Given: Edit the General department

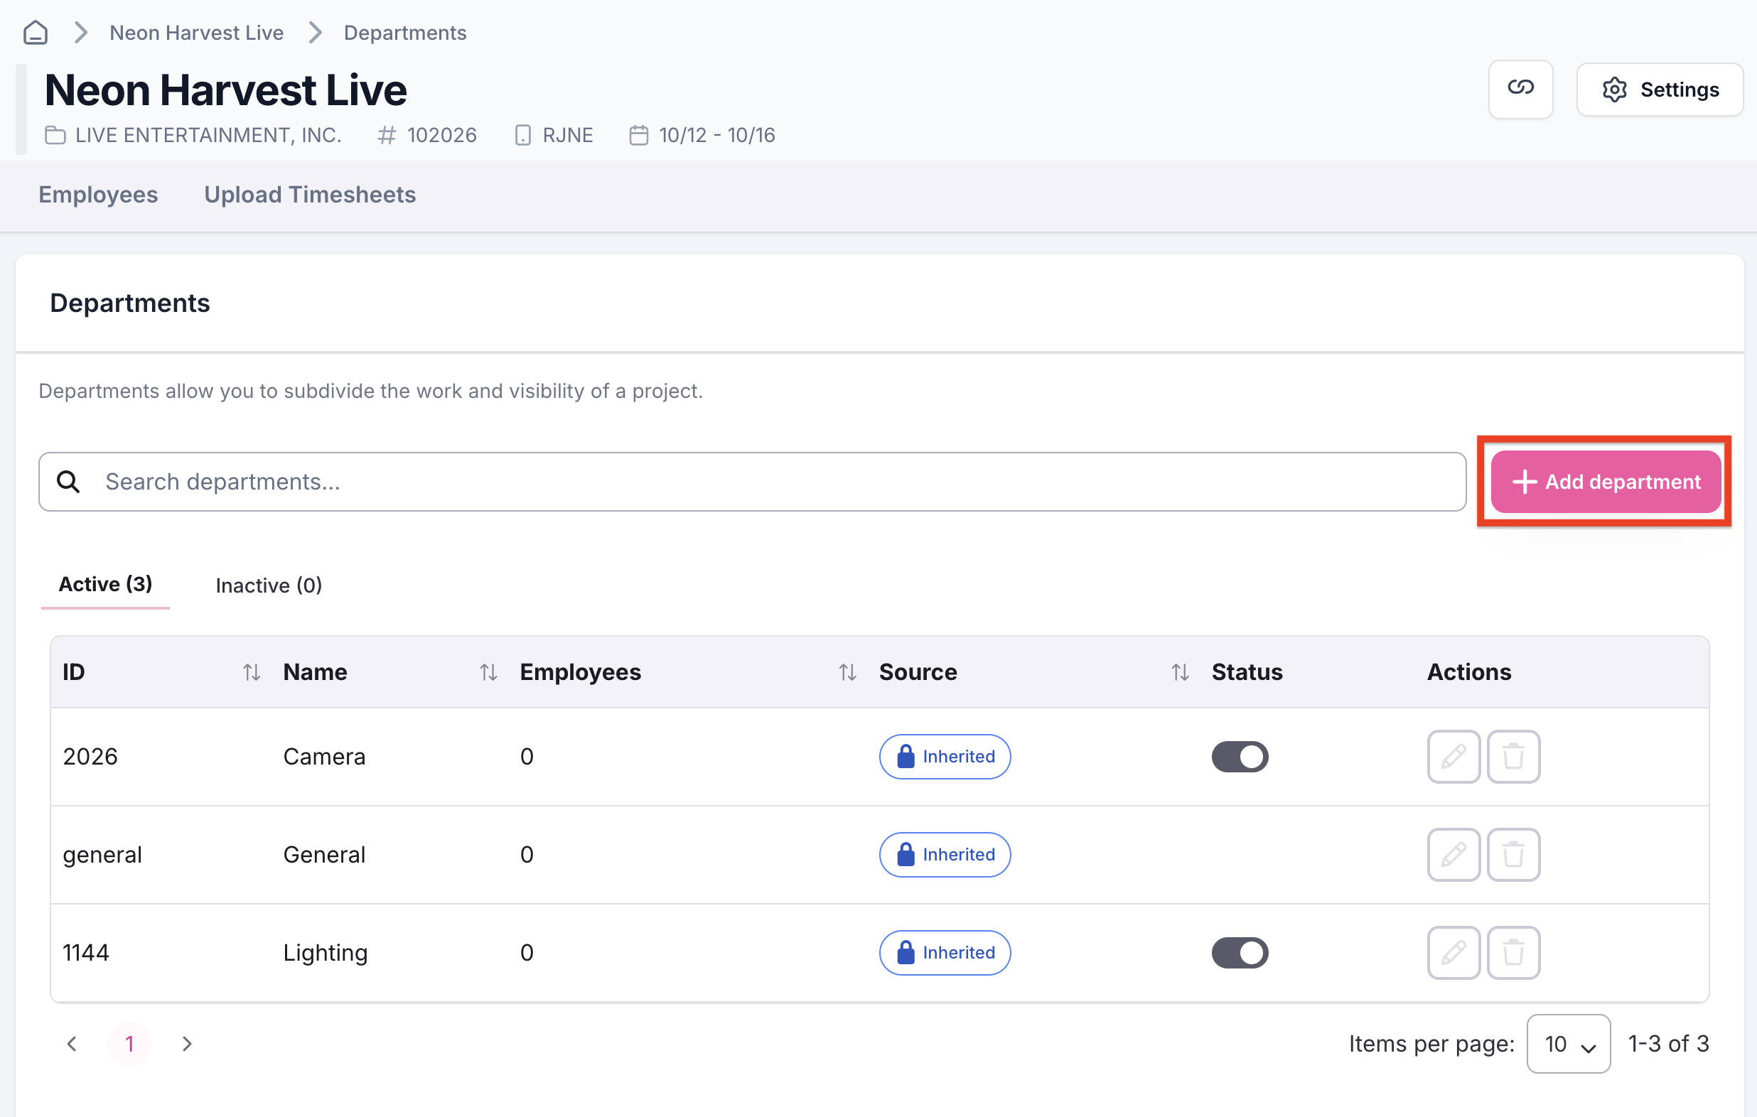Looking at the screenshot, I should click(x=1454, y=854).
